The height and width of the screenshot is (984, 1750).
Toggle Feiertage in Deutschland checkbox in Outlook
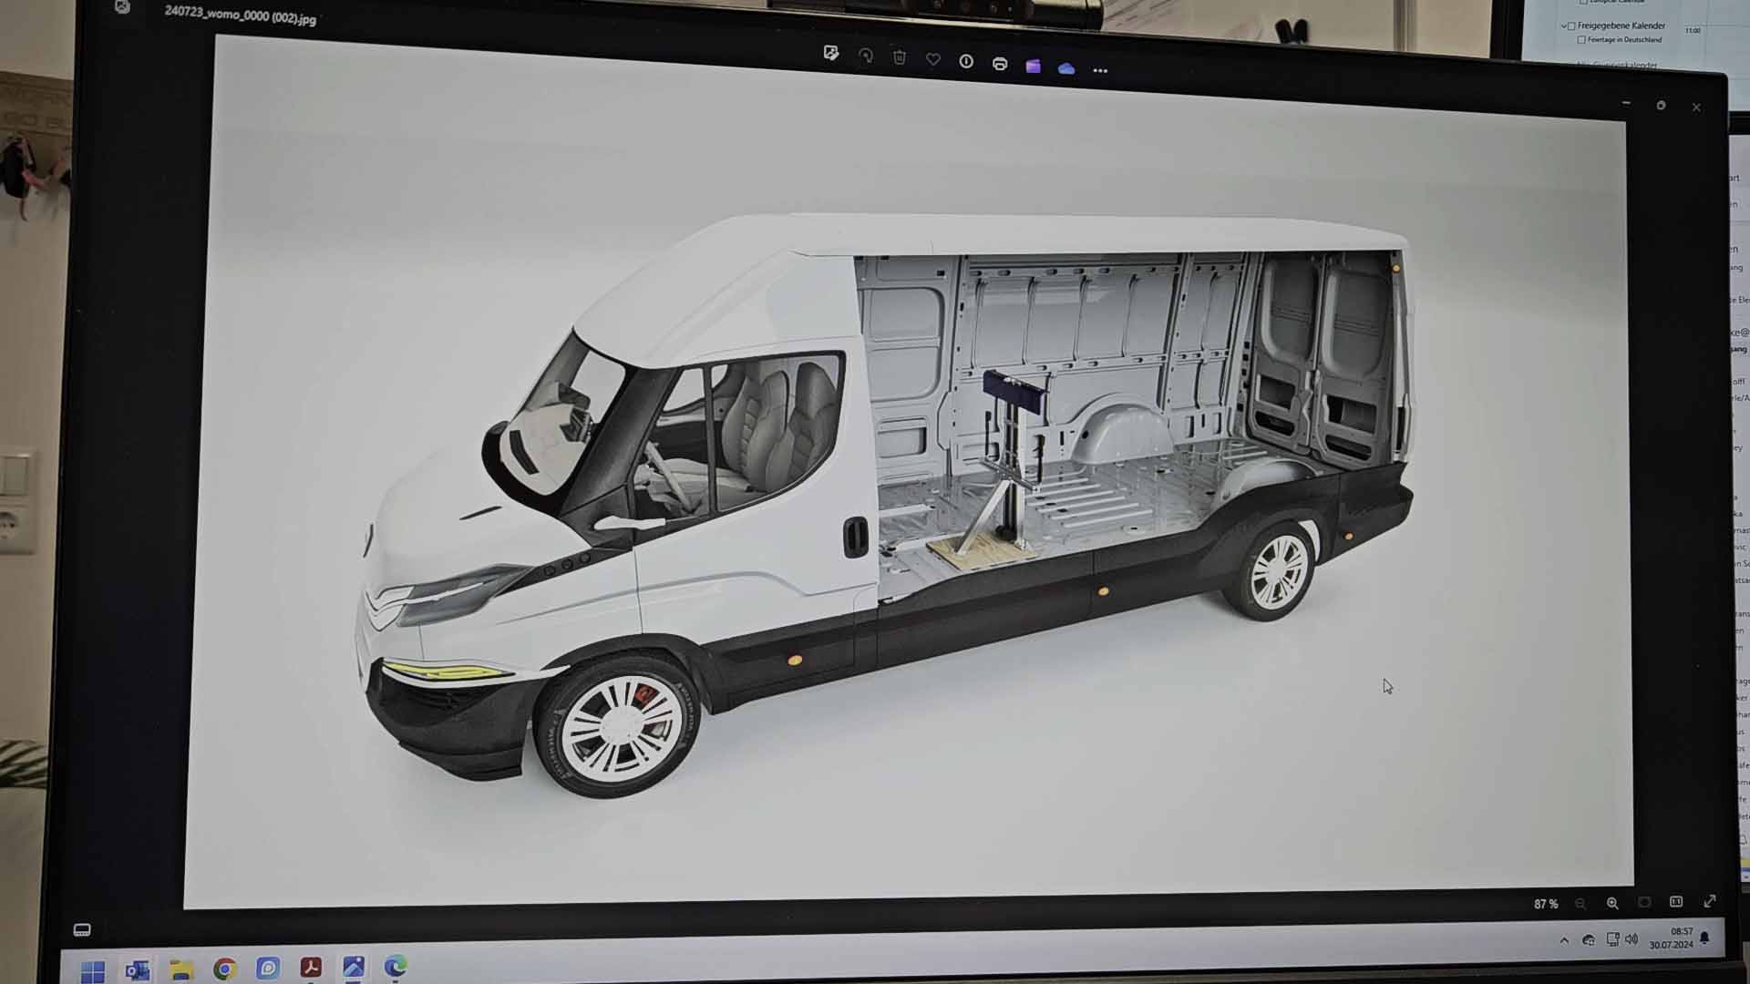click(1581, 40)
